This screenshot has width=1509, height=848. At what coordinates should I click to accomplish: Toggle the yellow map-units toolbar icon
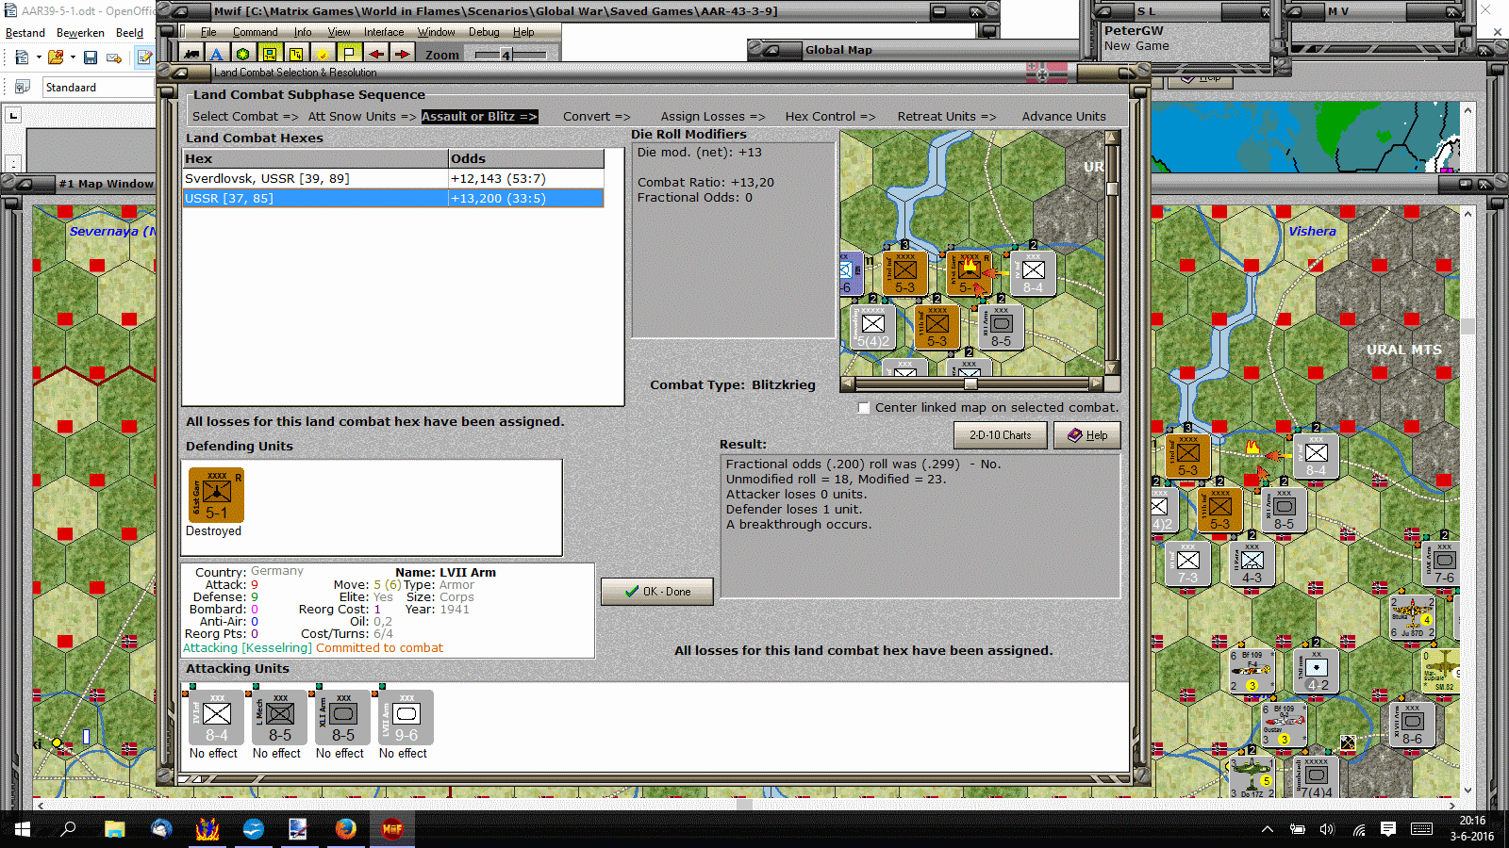click(x=270, y=55)
